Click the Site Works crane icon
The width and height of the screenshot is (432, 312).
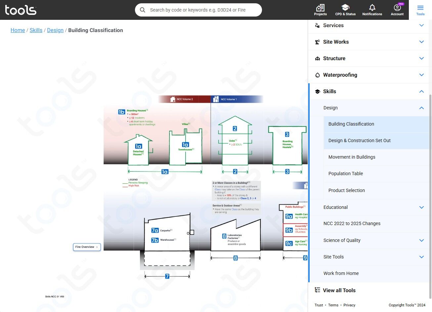318,42
